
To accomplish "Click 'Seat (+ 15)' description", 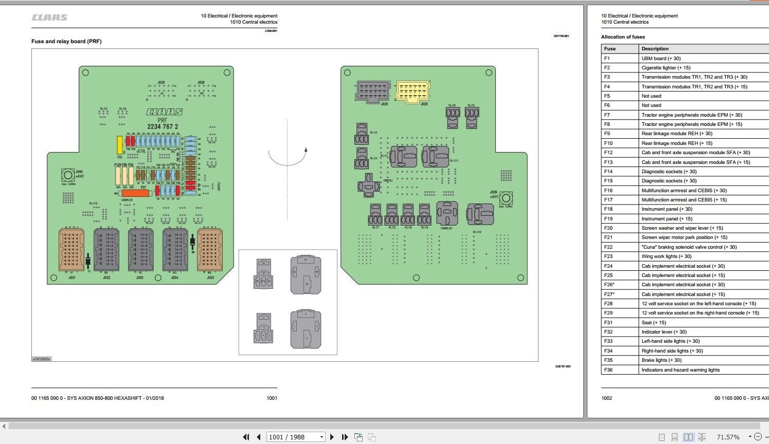I will (x=654, y=323).
